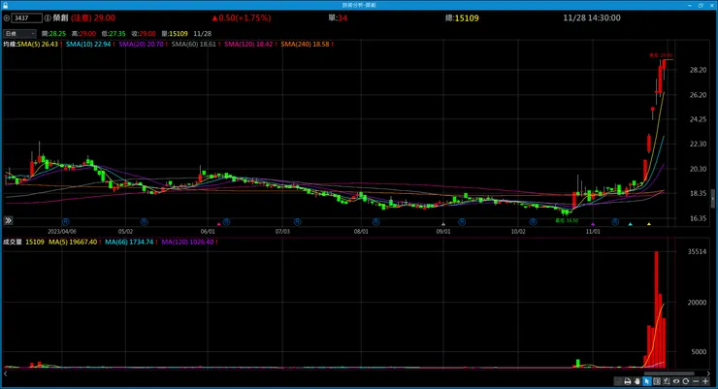Click the SMA(60) 18.61 indicator label

pos(194,45)
